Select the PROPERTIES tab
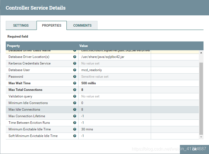Viewport: 209px width, 154px height. tap(52, 26)
